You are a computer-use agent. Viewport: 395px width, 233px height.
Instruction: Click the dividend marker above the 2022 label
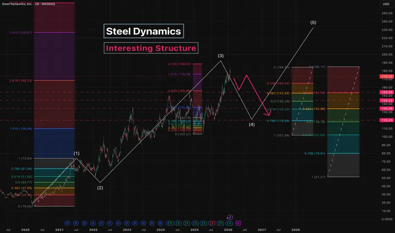(93, 223)
